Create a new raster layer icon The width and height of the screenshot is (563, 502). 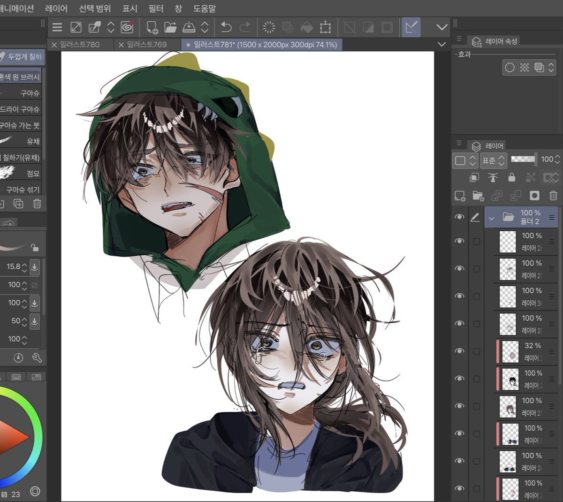pos(460,196)
